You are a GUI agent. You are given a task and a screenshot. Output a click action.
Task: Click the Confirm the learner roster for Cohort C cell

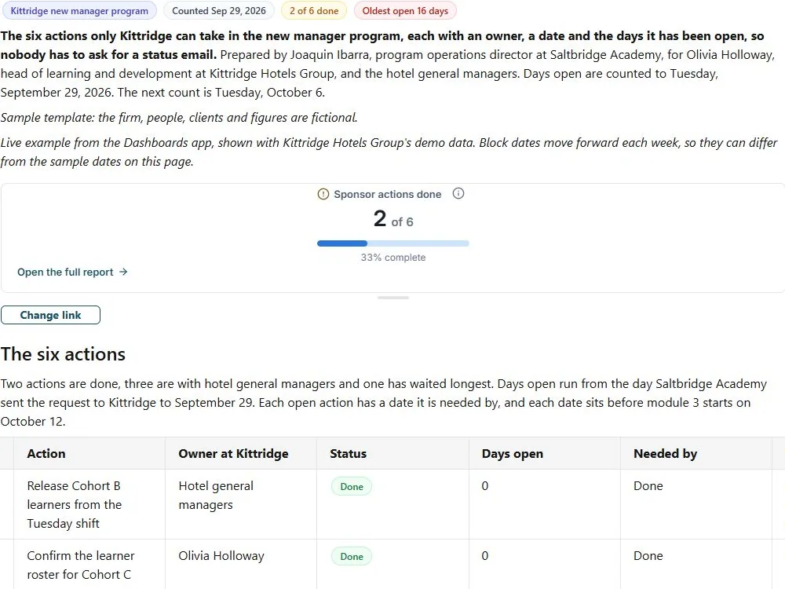click(89, 565)
